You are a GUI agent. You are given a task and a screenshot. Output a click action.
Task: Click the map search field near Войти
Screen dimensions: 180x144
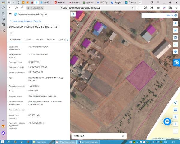coord(154,15)
